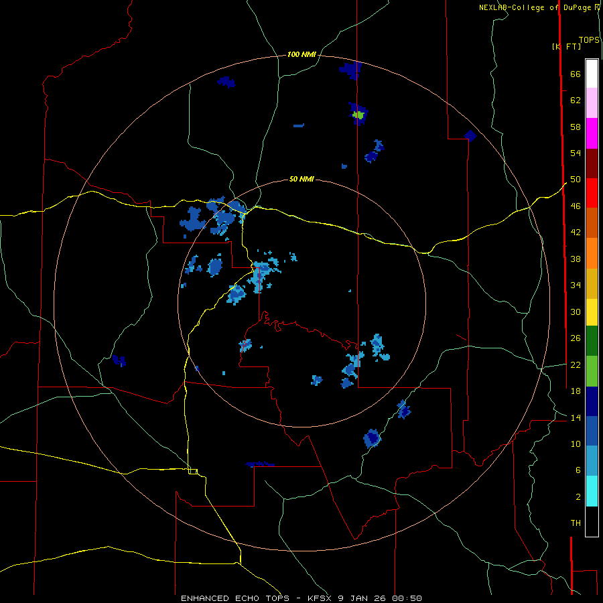Select the light pink swatch on the legend

pos(592,103)
